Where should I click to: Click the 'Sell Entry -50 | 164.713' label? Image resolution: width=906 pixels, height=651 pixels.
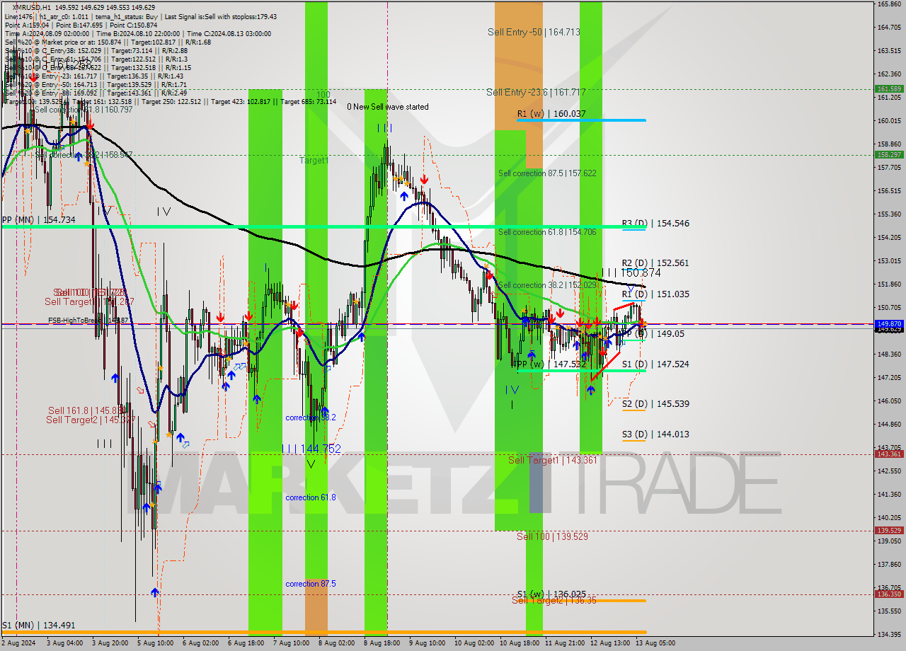(x=534, y=32)
